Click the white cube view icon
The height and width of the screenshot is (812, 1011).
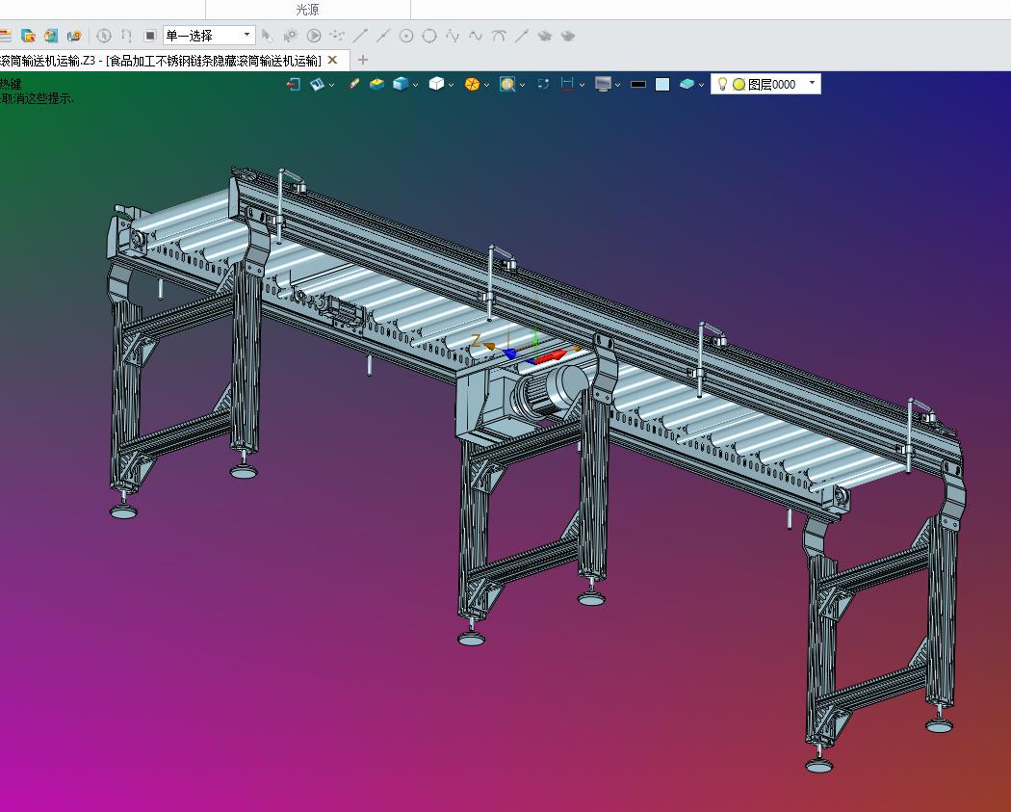point(436,84)
